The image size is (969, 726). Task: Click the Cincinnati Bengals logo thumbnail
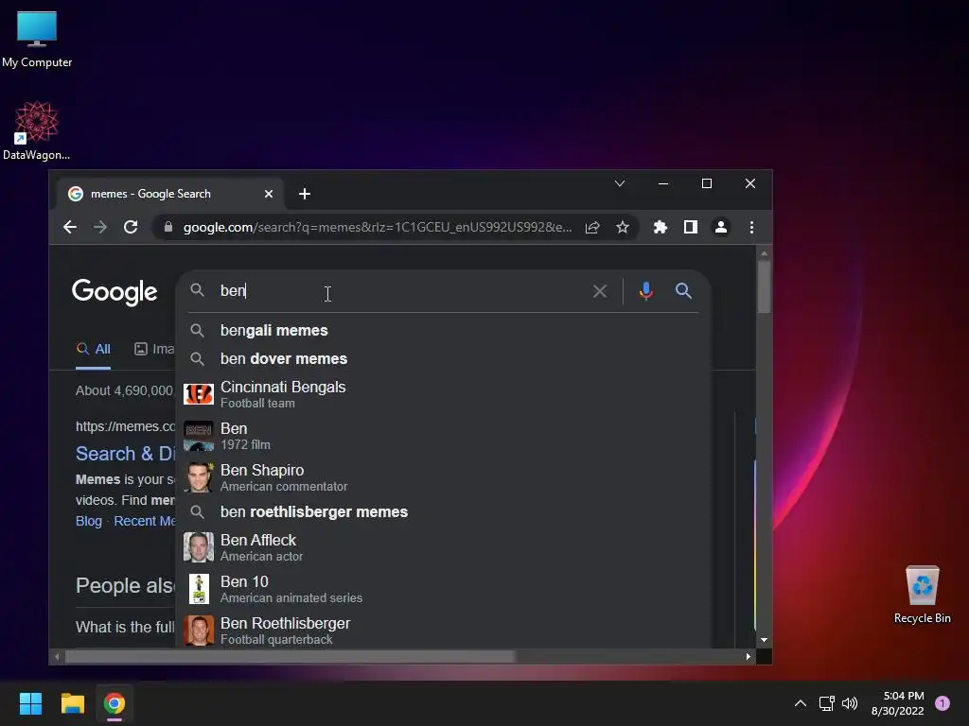point(199,394)
